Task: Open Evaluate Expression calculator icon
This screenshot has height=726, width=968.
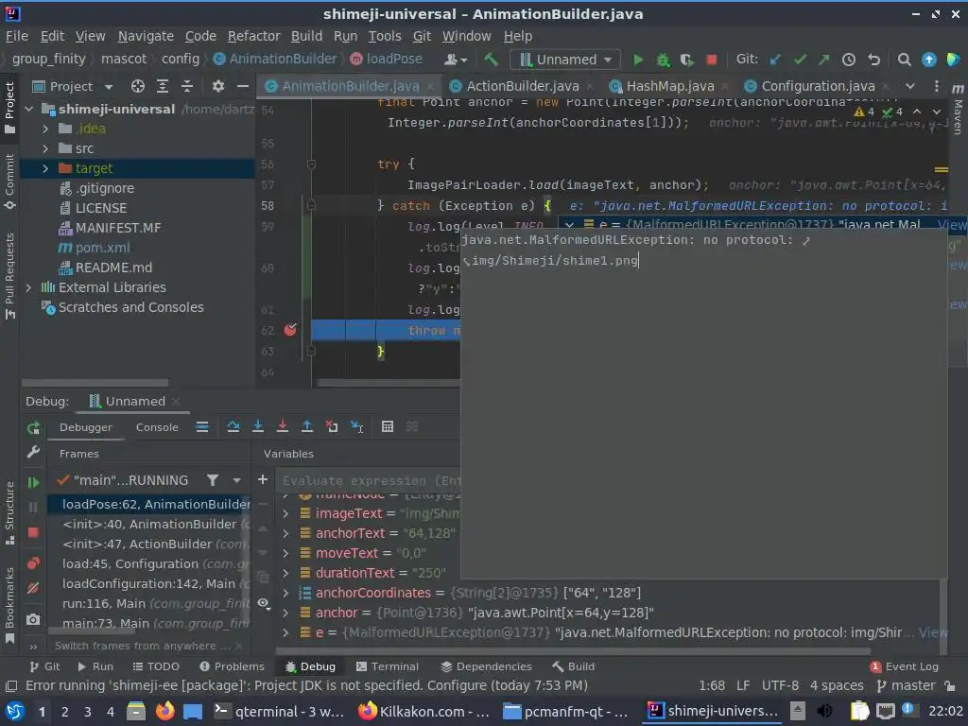Action: 387,426
